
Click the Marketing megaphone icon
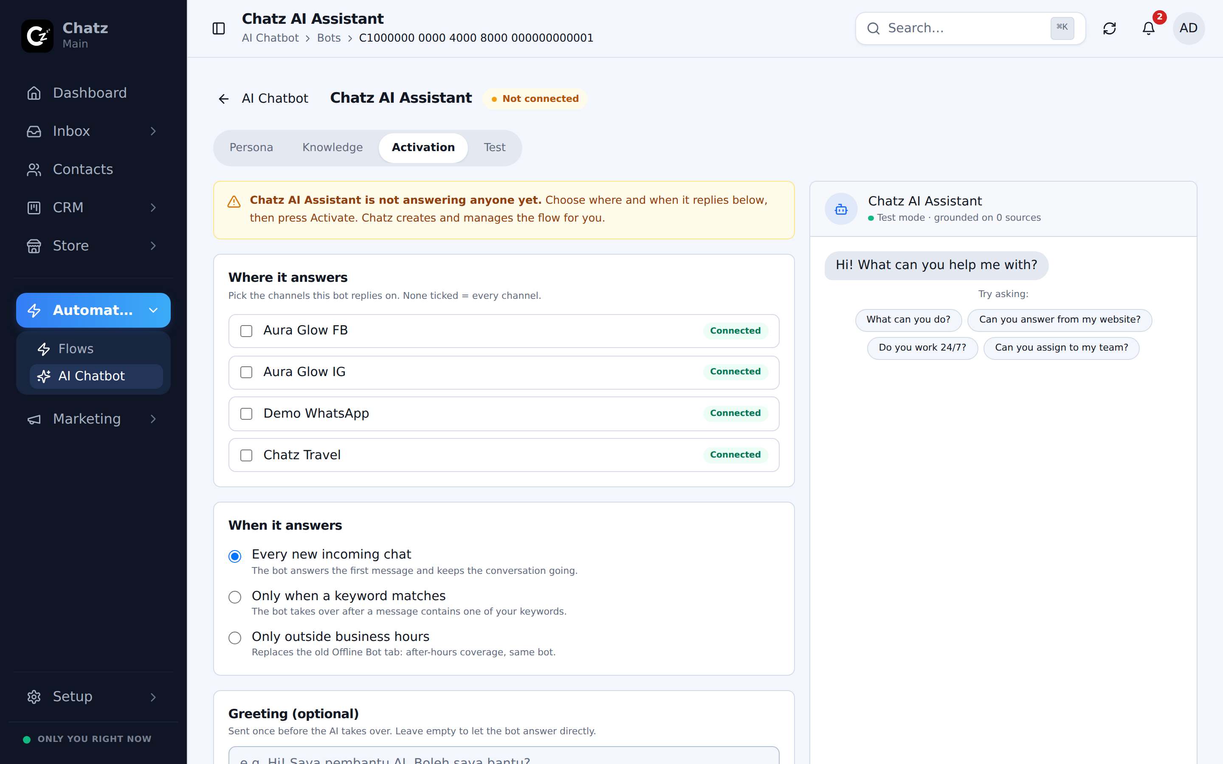coord(34,419)
